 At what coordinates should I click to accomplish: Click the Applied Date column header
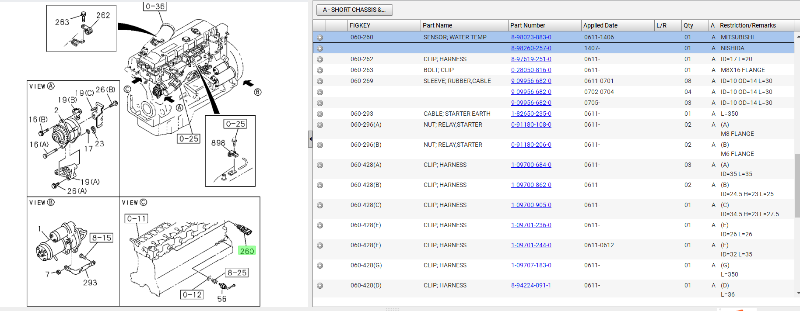[x=617, y=25]
